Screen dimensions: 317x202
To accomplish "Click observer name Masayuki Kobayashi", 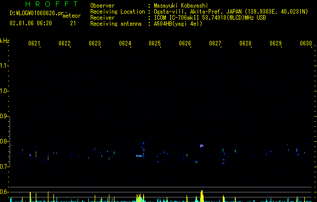I will pyautogui.click(x=181, y=6).
